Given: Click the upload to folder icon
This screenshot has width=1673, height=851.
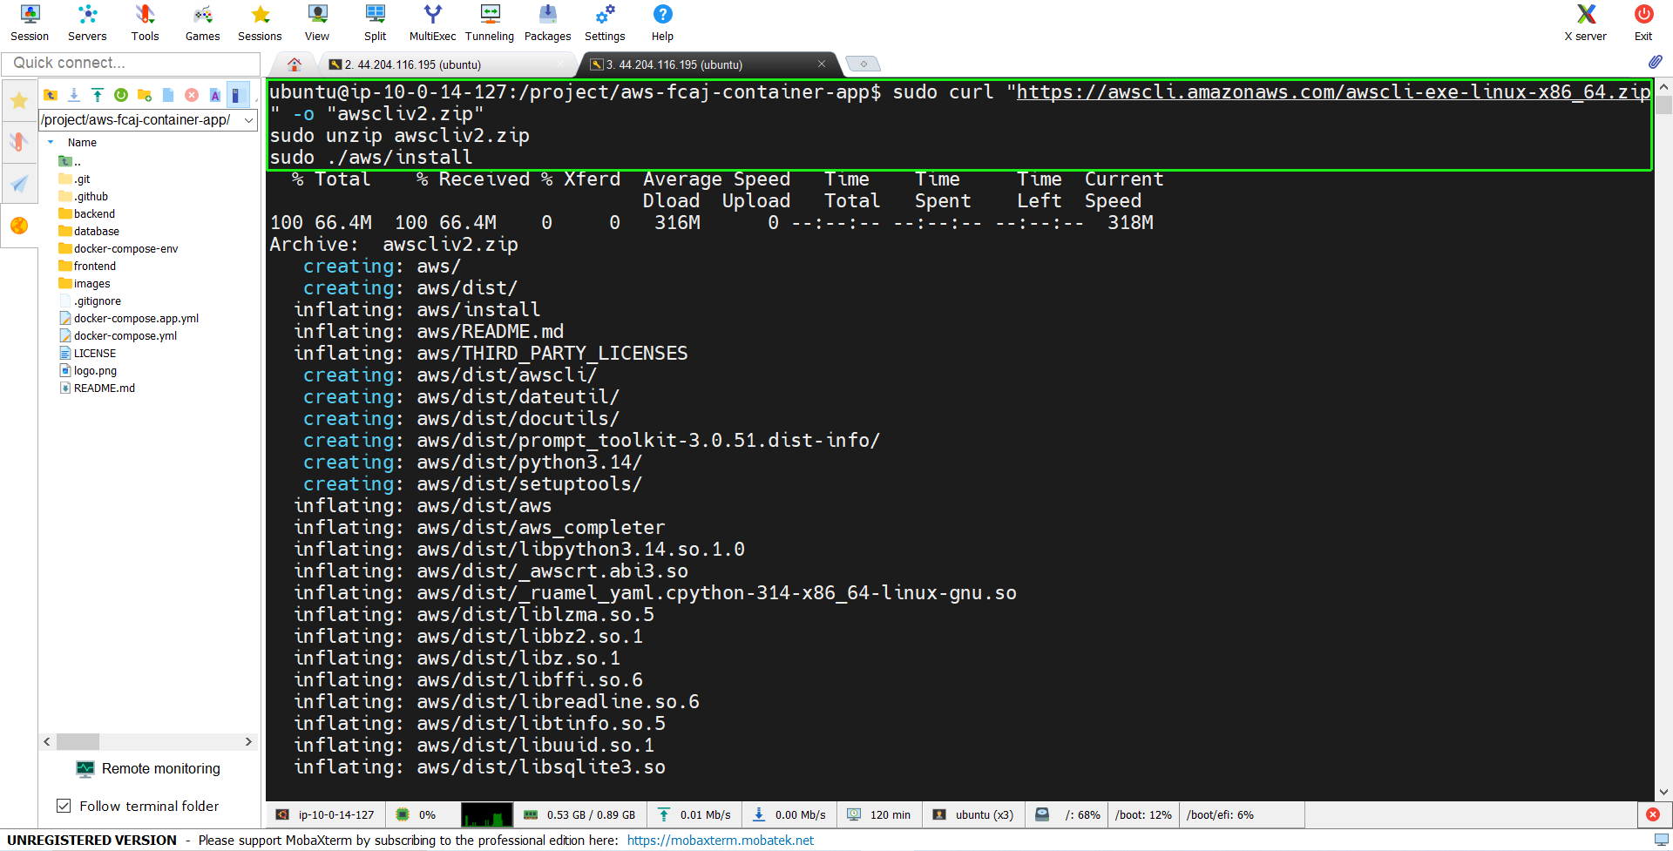Looking at the screenshot, I should pos(98,95).
